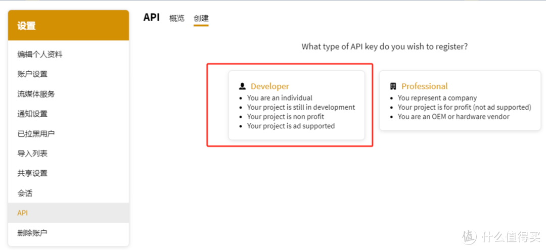
Task: Select 通知设置 in the settings menu
Action: pos(32,114)
